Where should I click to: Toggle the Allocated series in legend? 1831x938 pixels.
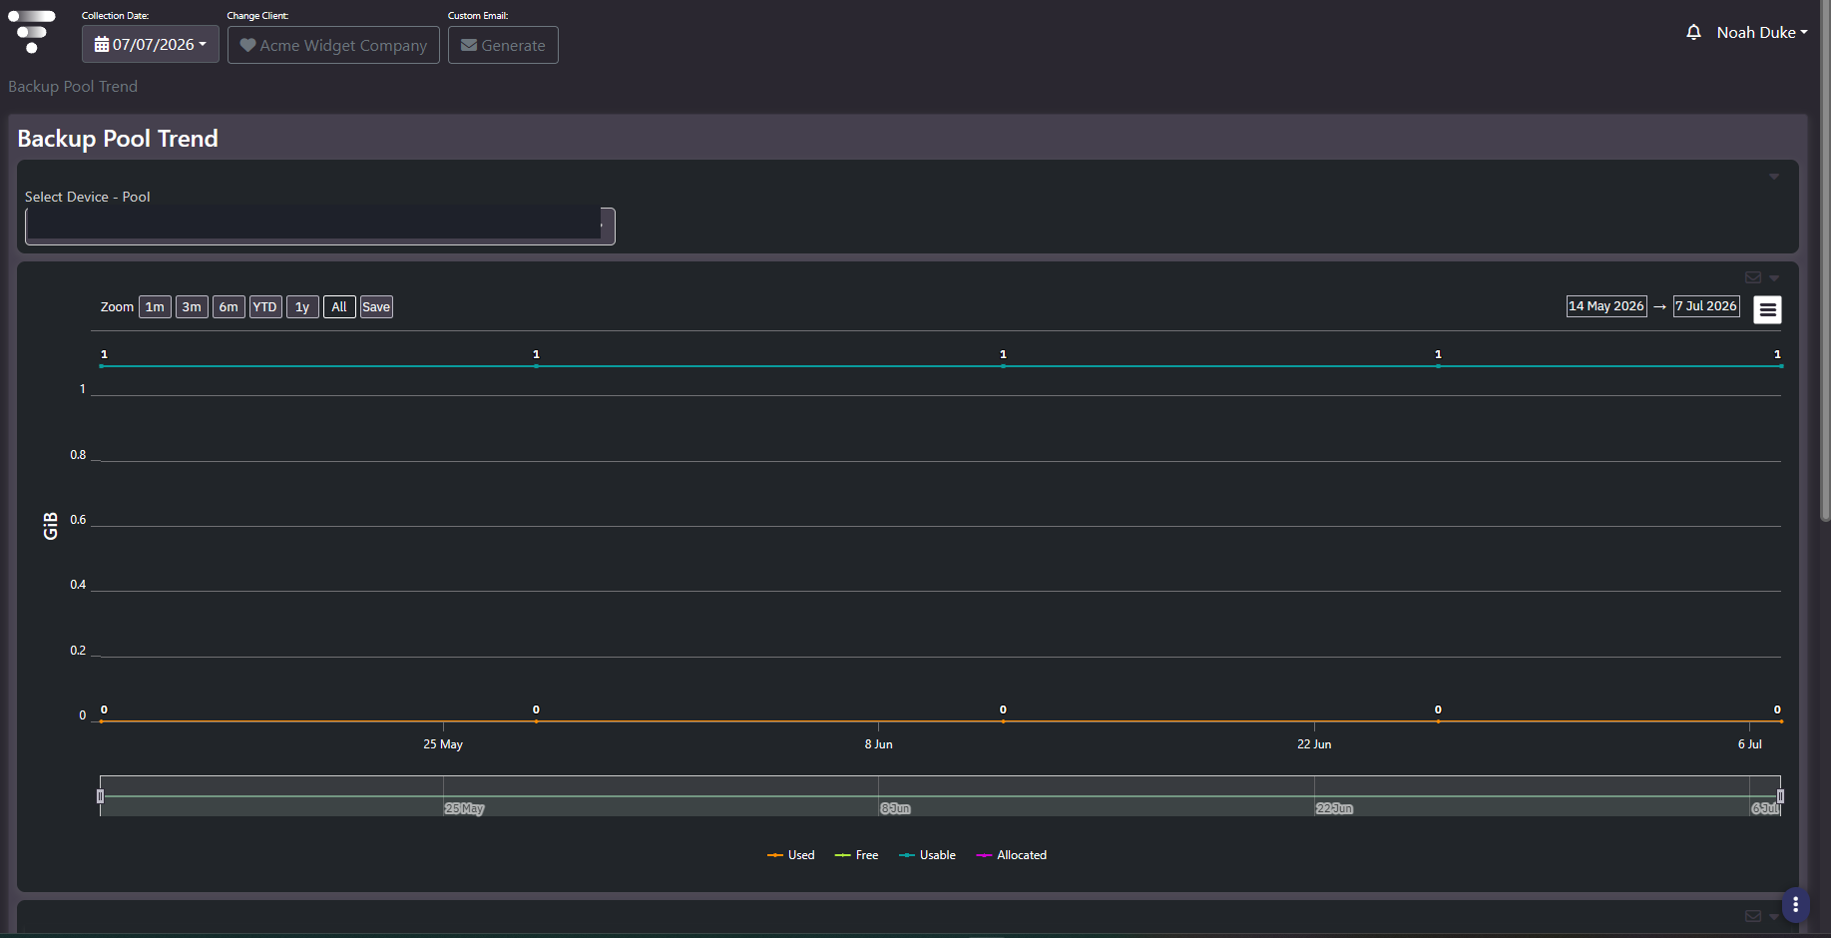[1011, 855]
